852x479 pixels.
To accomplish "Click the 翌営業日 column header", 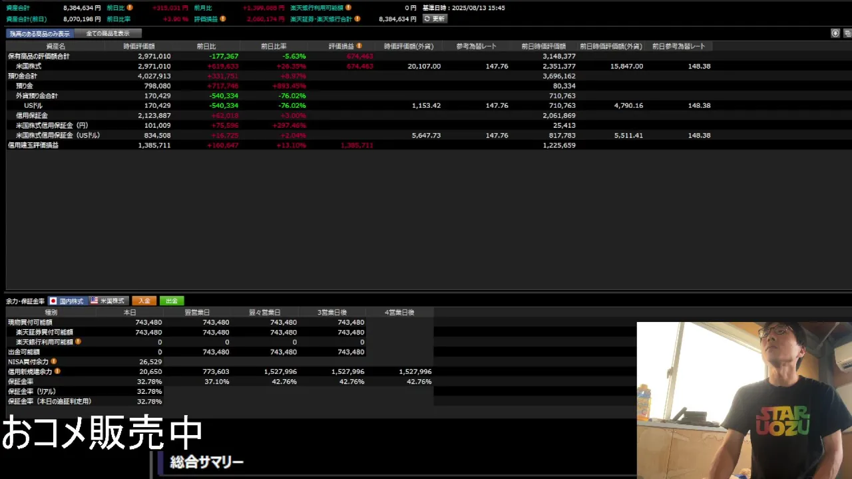I will [197, 312].
